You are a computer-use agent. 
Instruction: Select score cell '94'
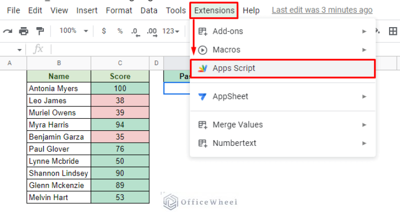coord(120,125)
